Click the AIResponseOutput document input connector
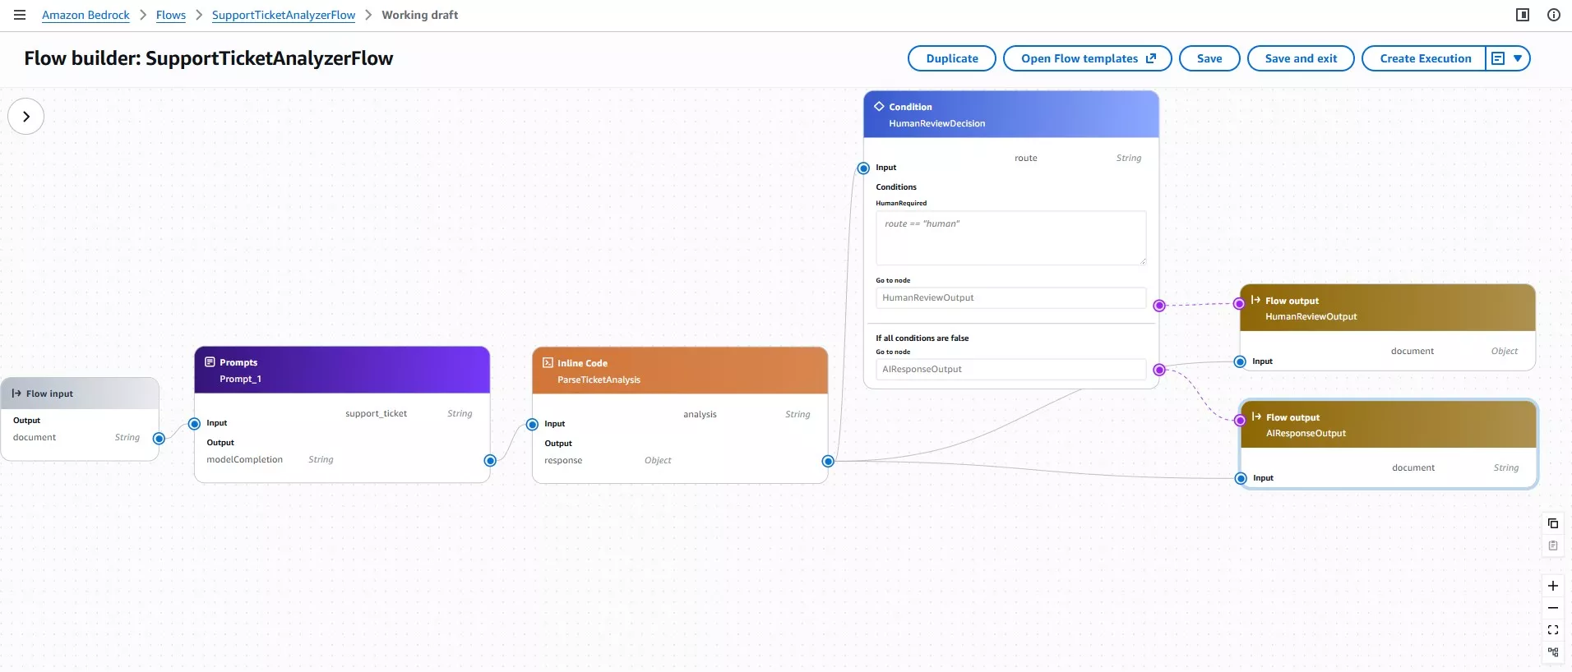Viewport: 1572px width, 672px height. [x=1241, y=479]
